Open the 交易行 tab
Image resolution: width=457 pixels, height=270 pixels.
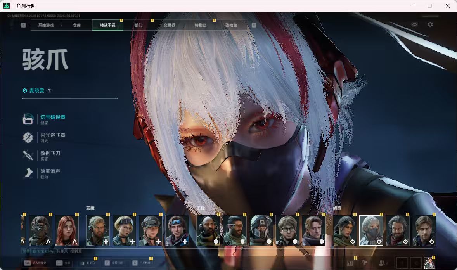(x=169, y=25)
